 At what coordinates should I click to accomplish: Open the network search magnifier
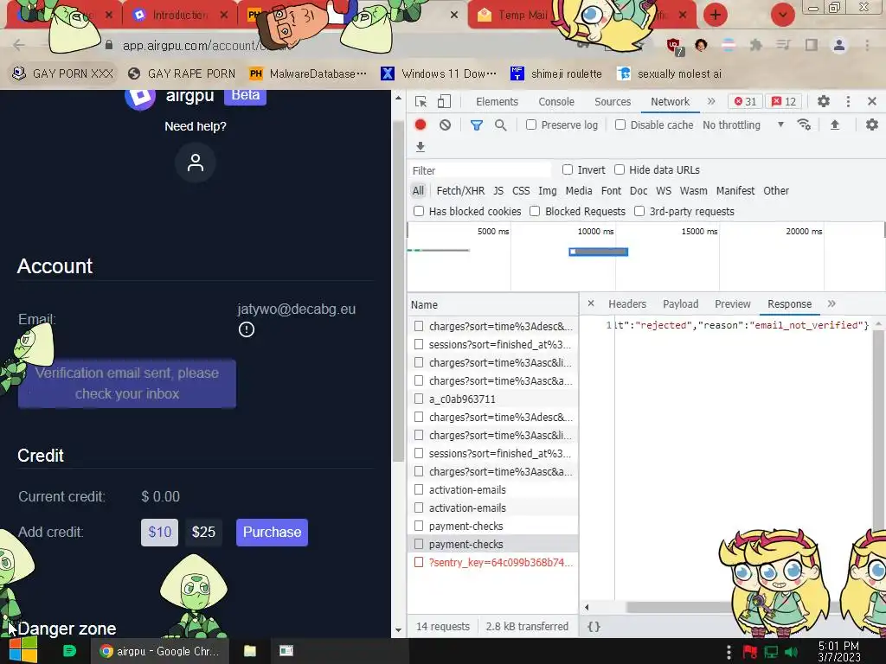coord(501,124)
